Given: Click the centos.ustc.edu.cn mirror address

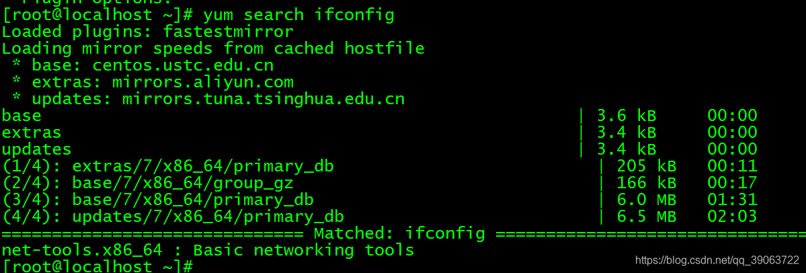Looking at the screenshot, I should click(x=183, y=65).
